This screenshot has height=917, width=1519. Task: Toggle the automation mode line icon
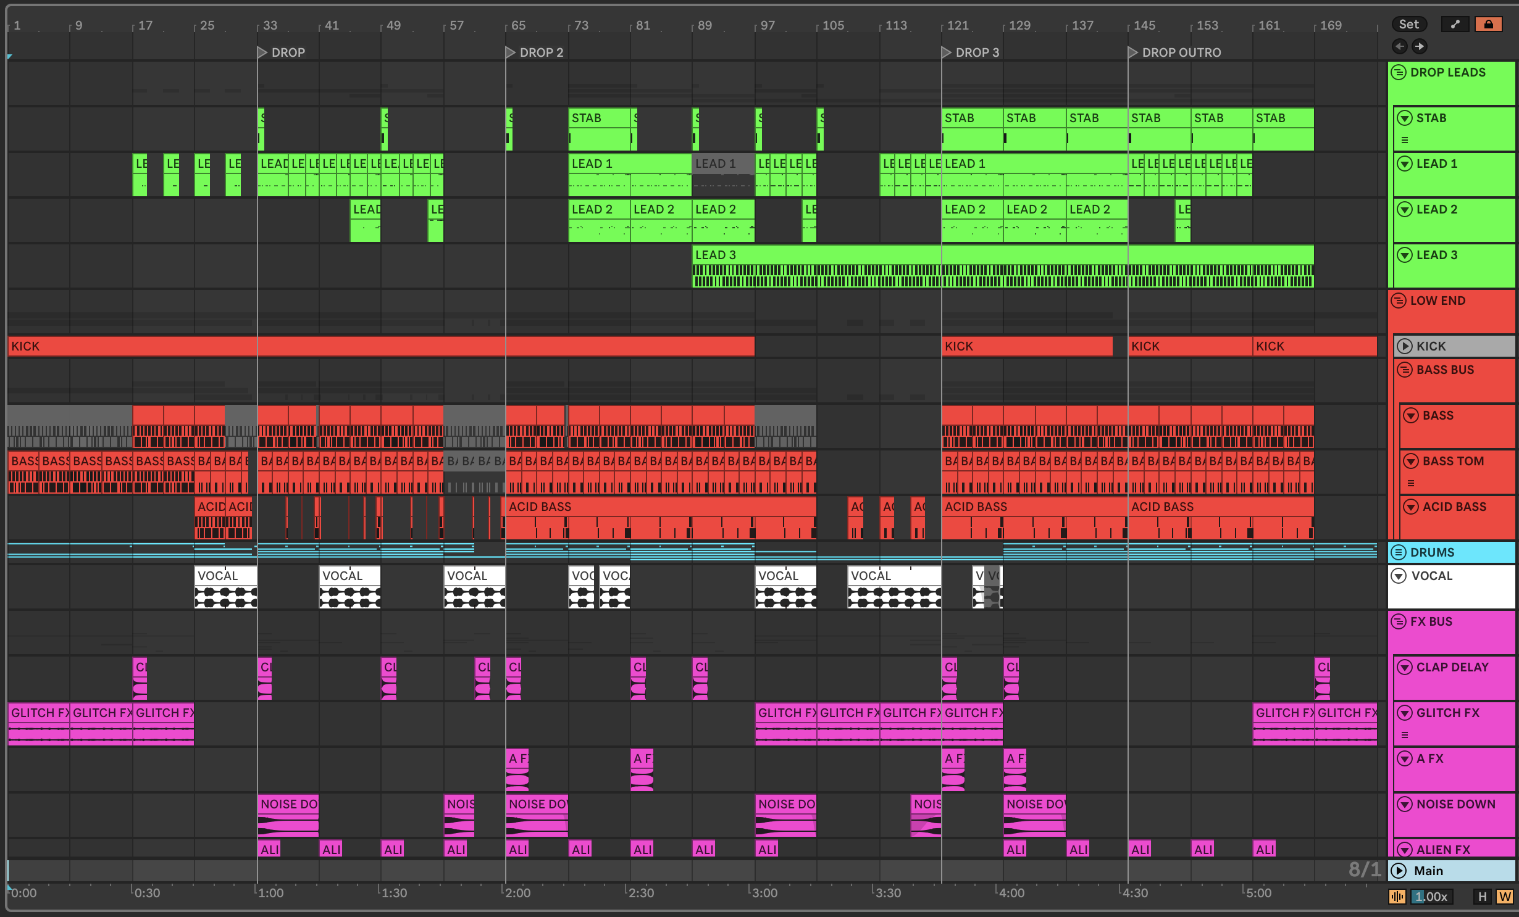click(1455, 24)
